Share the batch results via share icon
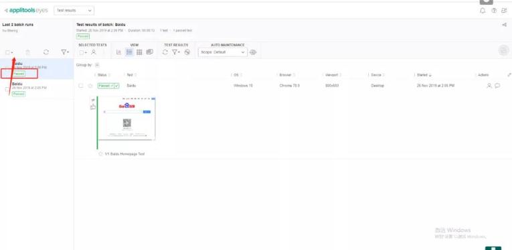512x250 pixels. (x=504, y=25)
